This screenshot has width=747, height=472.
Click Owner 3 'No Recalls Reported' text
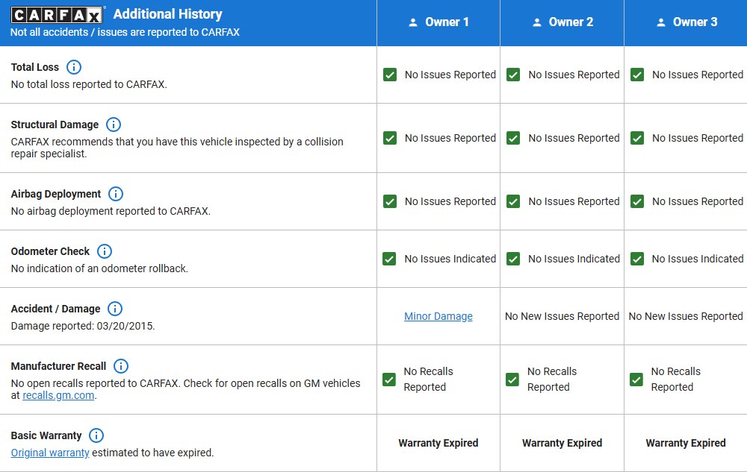[x=676, y=380]
